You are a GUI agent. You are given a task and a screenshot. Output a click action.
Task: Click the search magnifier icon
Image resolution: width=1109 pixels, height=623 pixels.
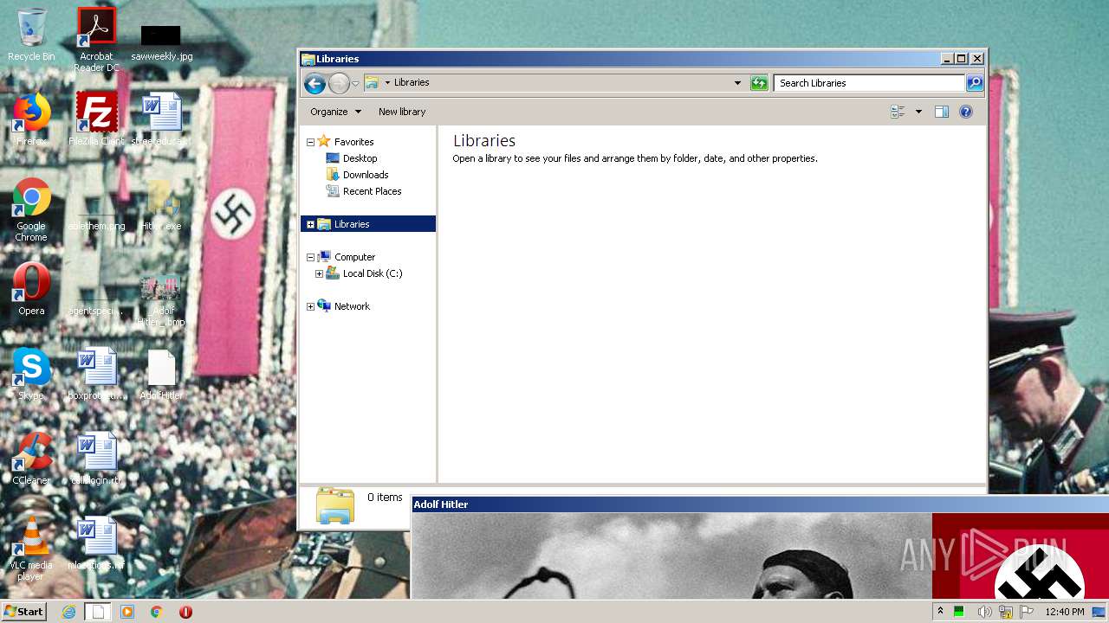pos(975,83)
